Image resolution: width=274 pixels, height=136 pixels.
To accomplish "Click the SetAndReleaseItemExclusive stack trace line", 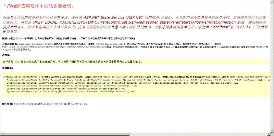I will coord(122,83).
